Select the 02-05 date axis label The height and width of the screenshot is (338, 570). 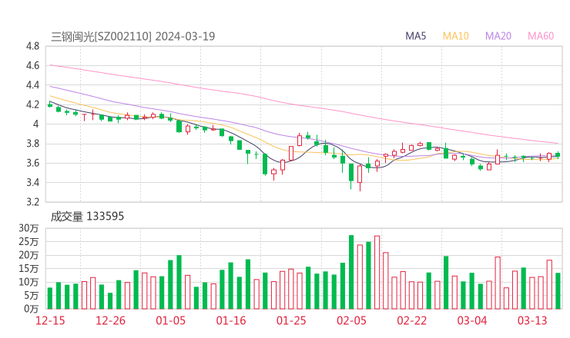point(351,320)
